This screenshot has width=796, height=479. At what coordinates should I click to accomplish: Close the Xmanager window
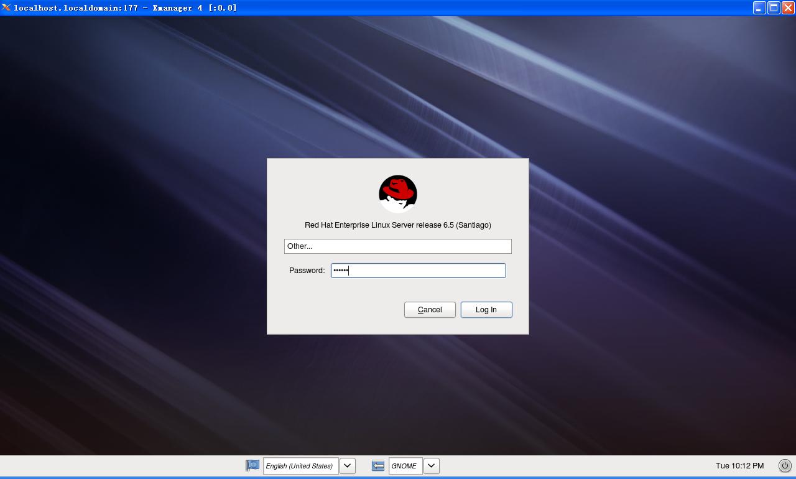coord(788,7)
